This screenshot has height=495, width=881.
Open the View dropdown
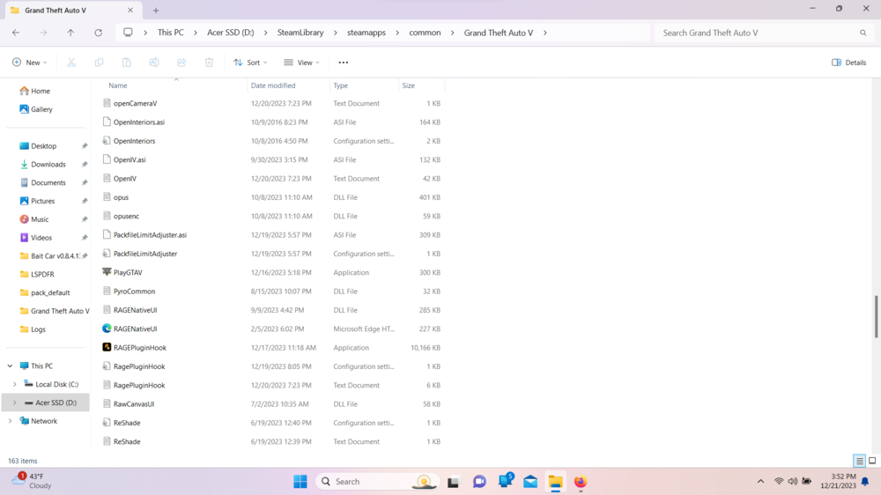(301, 63)
